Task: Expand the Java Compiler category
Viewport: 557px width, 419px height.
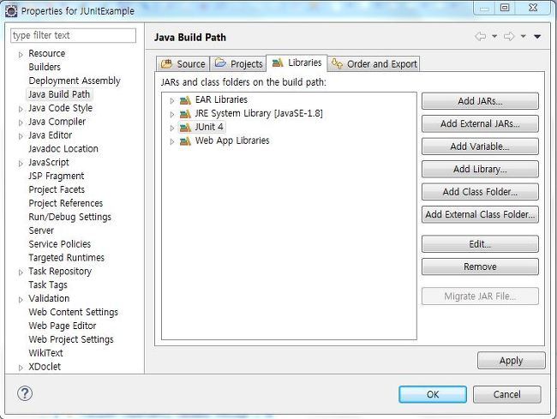Action: 21,123
